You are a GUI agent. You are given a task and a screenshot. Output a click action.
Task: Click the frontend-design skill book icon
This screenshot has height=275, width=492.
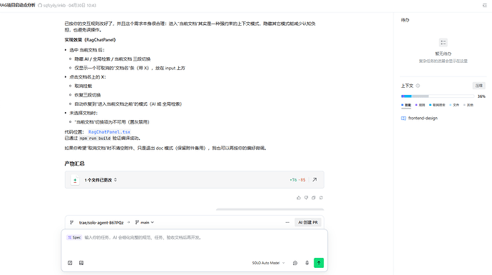tap(404, 118)
